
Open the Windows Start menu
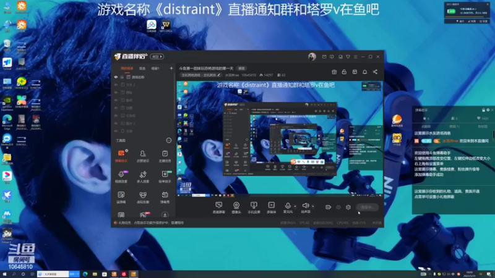(x=4, y=274)
